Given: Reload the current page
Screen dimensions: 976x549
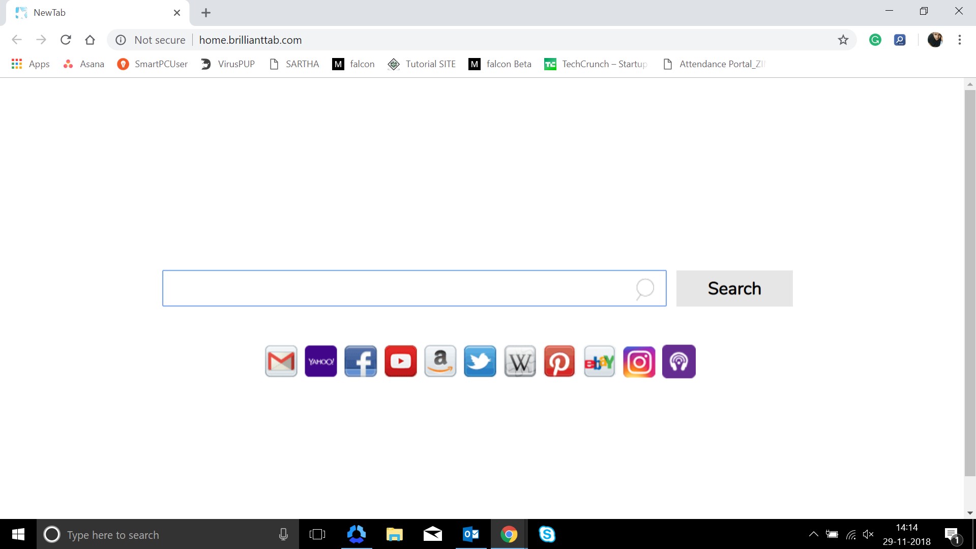Looking at the screenshot, I should [66, 40].
